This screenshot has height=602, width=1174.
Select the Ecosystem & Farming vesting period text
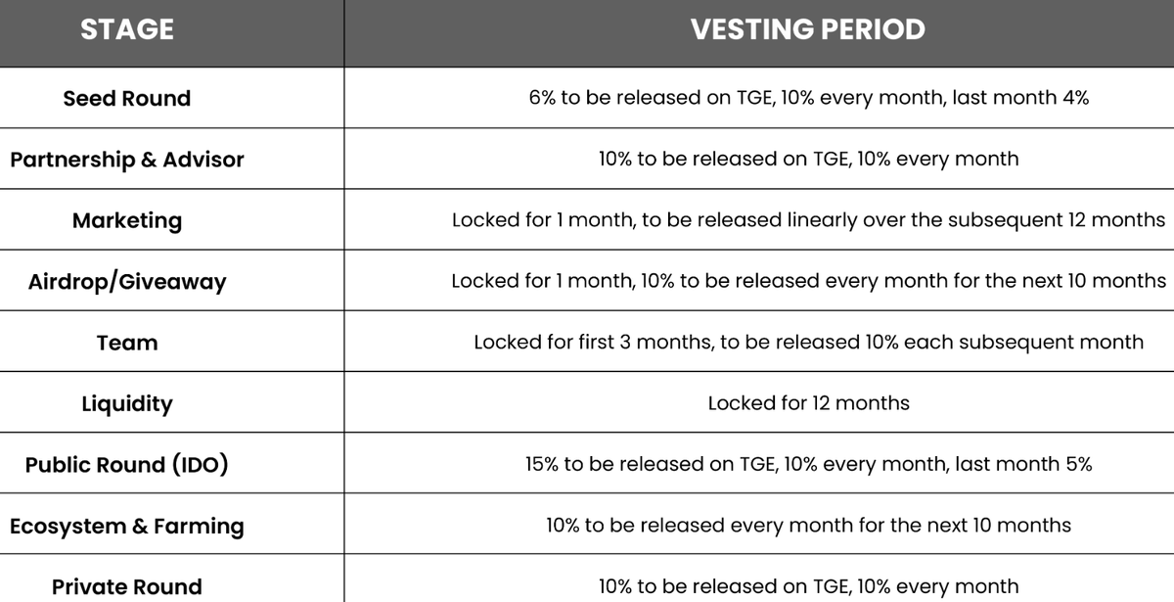tap(808, 525)
